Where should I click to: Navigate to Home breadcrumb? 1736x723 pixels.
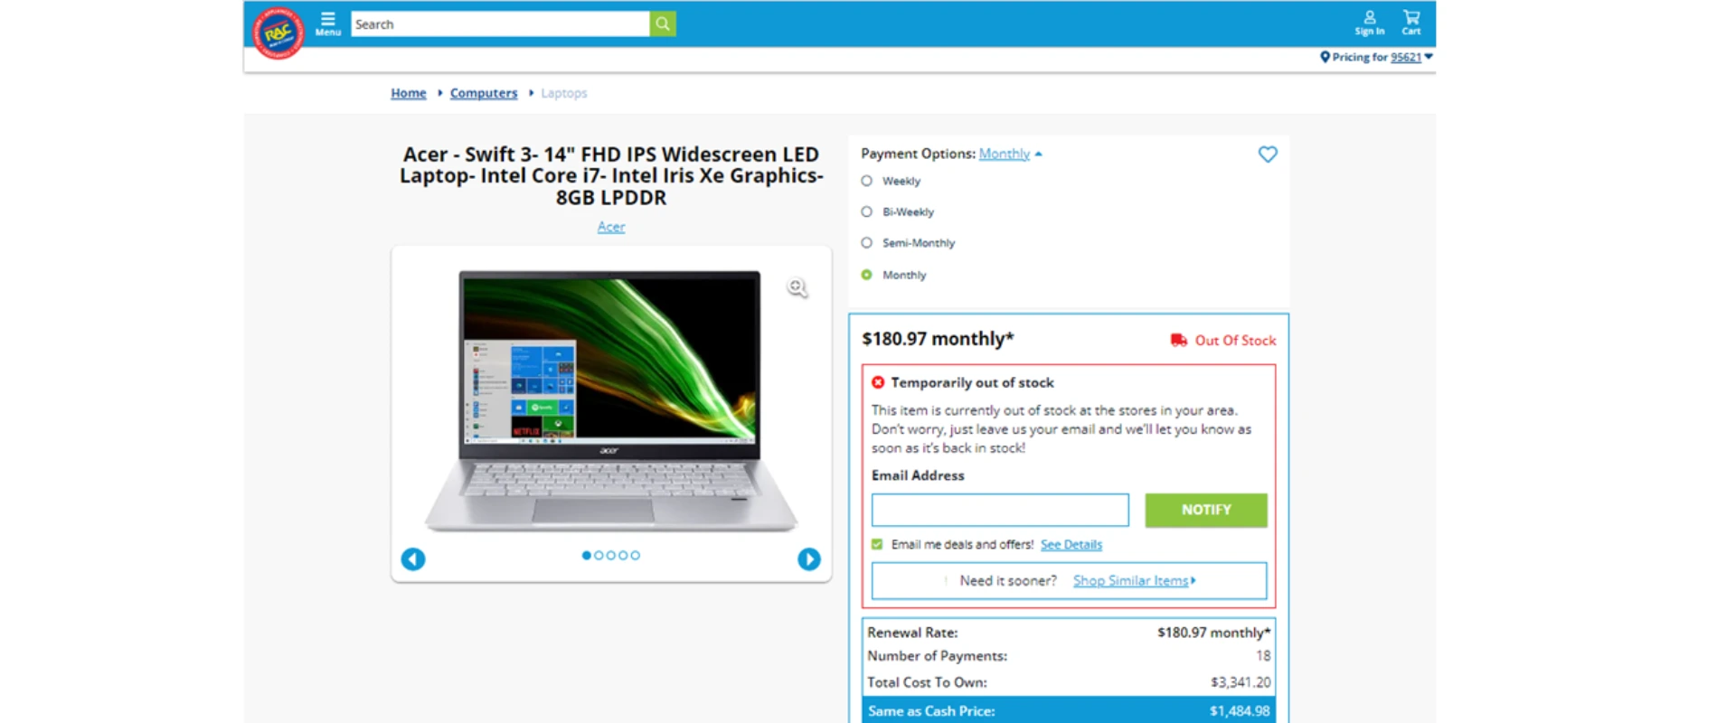(409, 93)
